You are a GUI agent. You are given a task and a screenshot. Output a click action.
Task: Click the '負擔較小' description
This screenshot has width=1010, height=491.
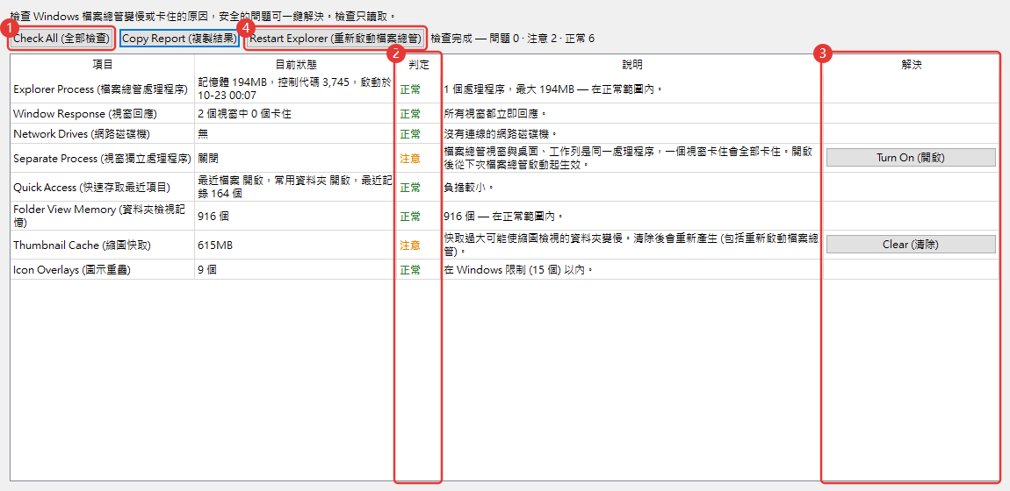[x=469, y=187]
